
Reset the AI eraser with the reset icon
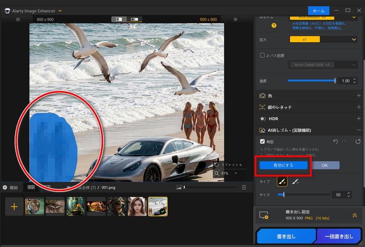pos(358,141)
